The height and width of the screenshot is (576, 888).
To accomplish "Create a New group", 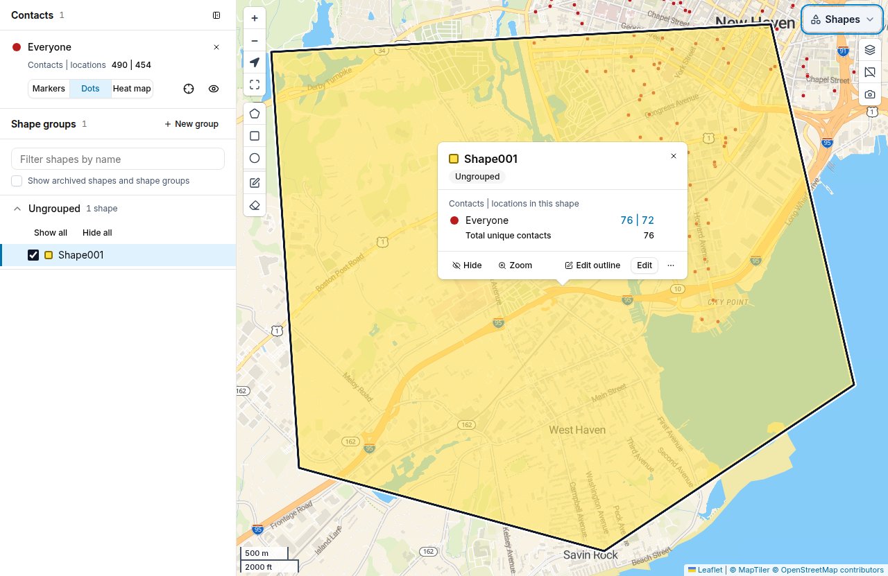I will (191, 124).
